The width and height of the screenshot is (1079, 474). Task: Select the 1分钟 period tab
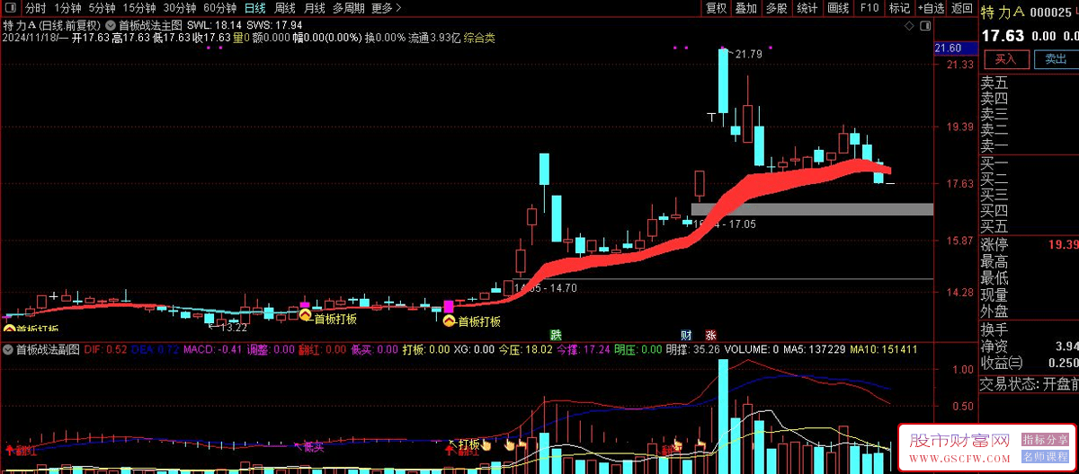tap(67, 8)
